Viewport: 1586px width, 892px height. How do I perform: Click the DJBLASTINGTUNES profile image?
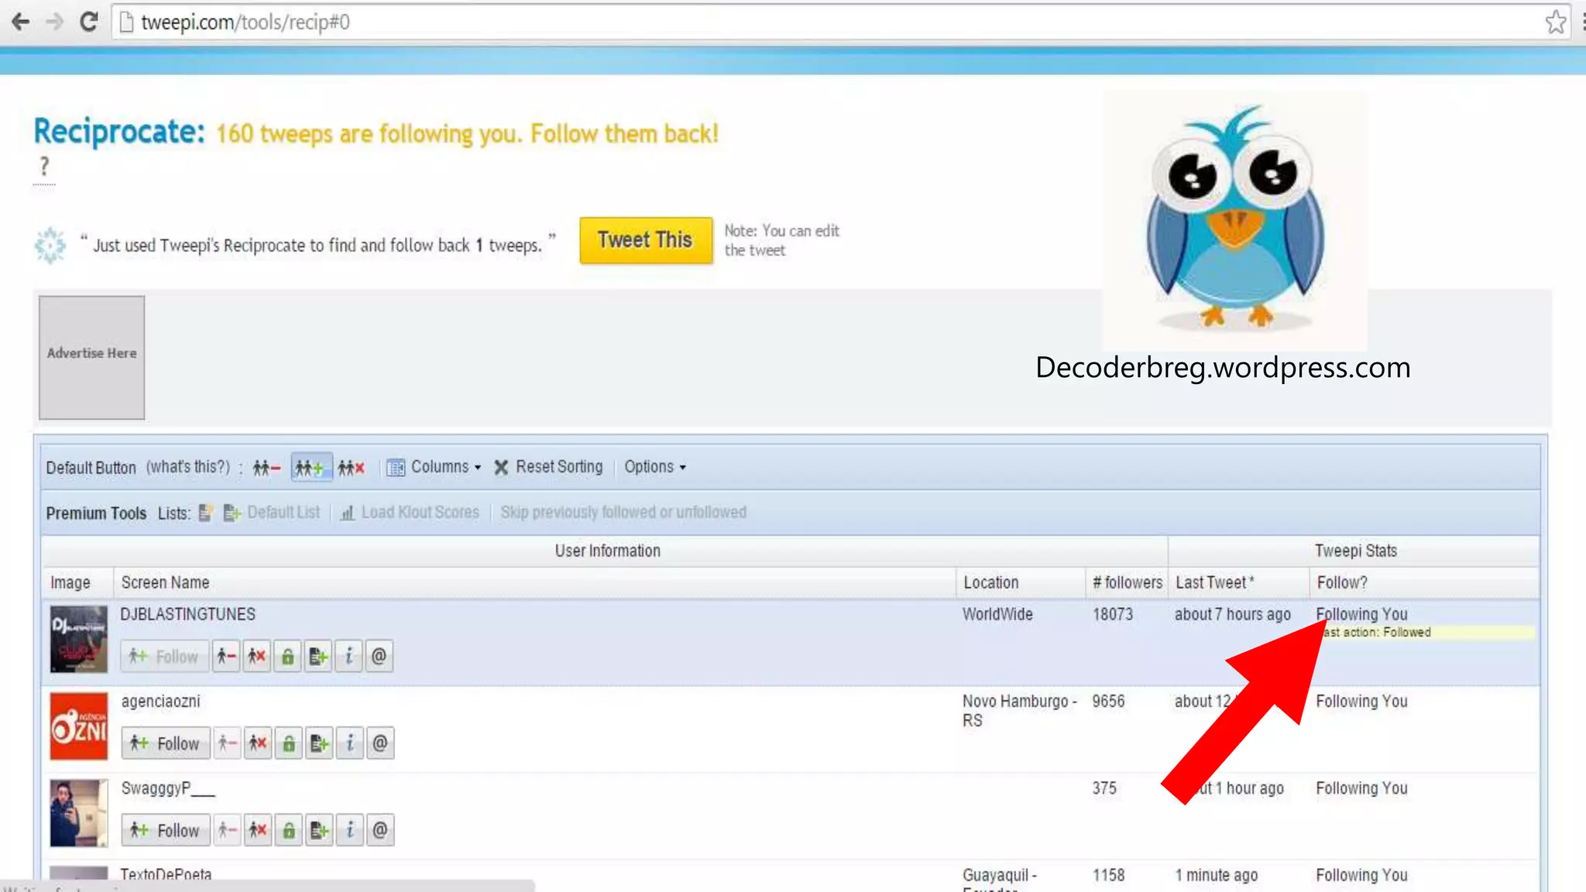(79, 639)
